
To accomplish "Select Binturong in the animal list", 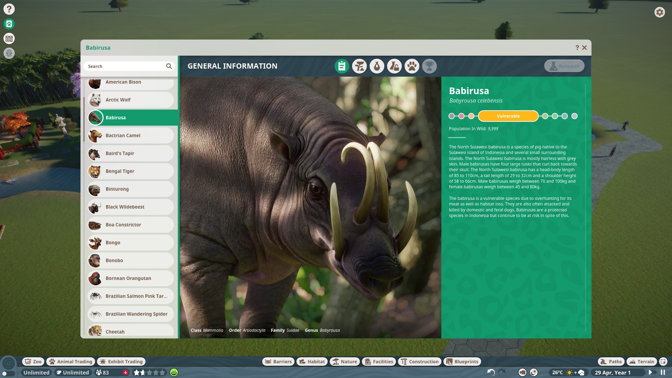I will 131,189.
